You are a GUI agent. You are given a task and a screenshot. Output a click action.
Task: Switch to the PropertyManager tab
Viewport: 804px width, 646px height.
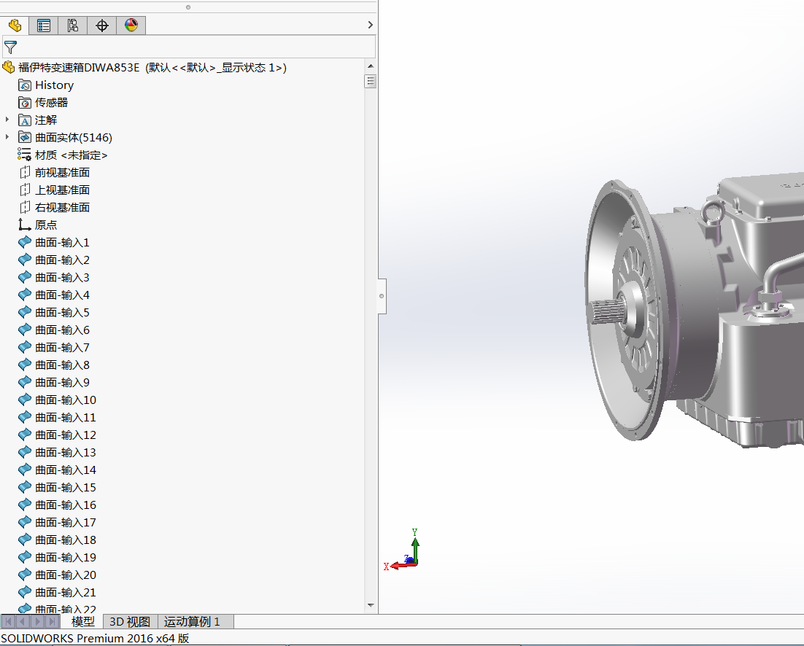tap(44, 25)
